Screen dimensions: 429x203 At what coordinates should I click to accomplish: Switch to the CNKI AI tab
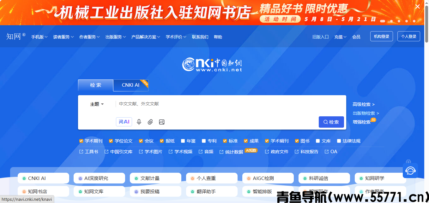[x=131, y=85]
